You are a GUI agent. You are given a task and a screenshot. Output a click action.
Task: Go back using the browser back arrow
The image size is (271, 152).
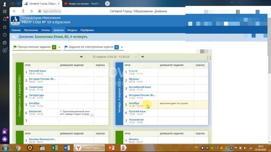14,11
